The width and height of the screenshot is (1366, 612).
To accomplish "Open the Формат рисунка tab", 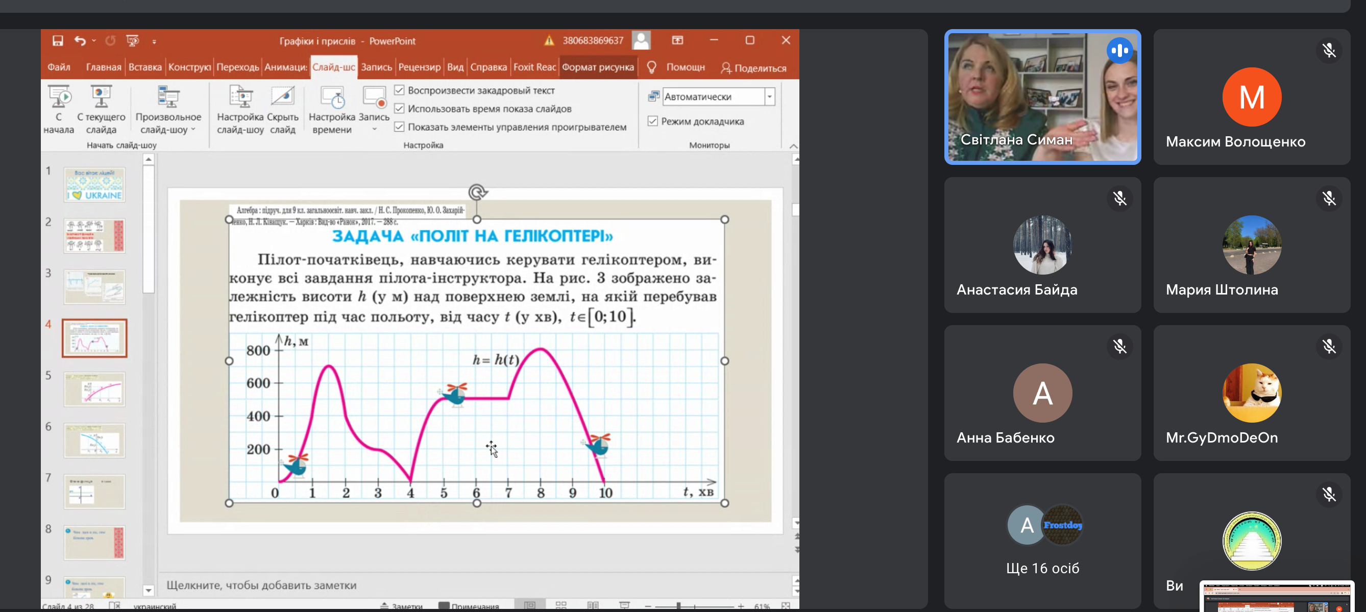I will (x=598, y=67).
